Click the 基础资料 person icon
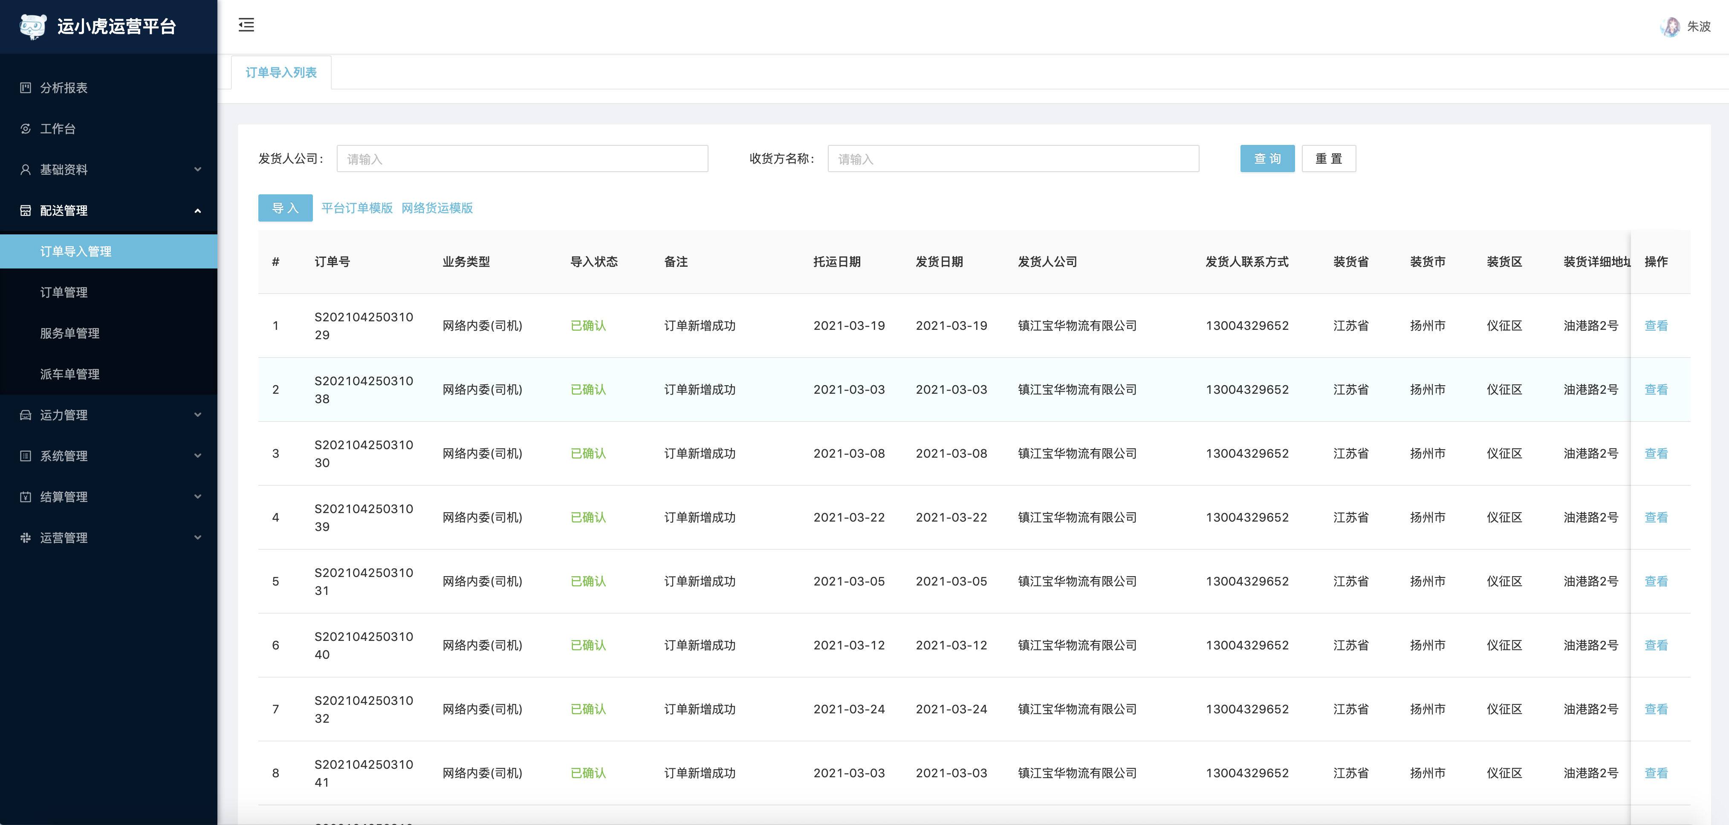This screenshot has height=825, width=1729. coord(26,170)
